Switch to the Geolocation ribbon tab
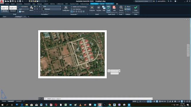The width and height of the screenshot is (191, 107). pos(110,4)
